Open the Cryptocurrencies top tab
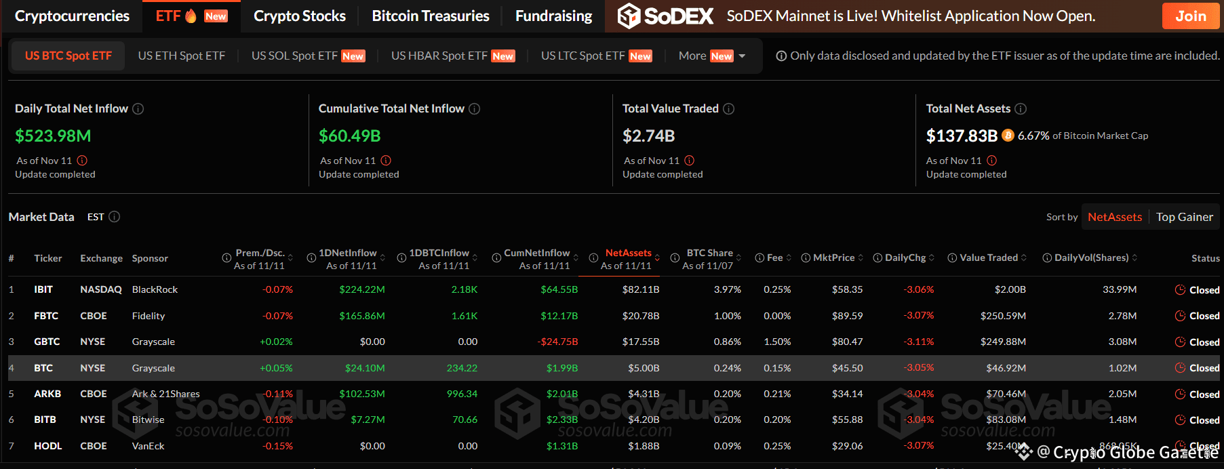The width and height of the screenshot is (1224, 469). click(x=72, y=16)
